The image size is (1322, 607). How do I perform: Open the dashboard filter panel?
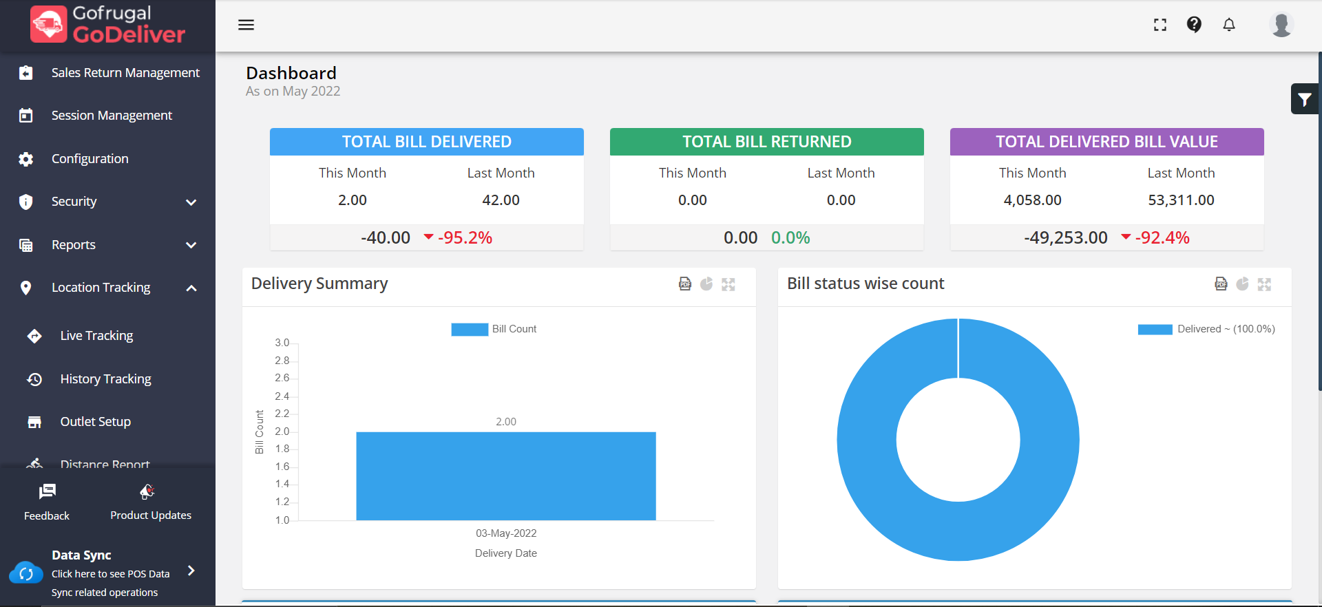coord(1305,100)
